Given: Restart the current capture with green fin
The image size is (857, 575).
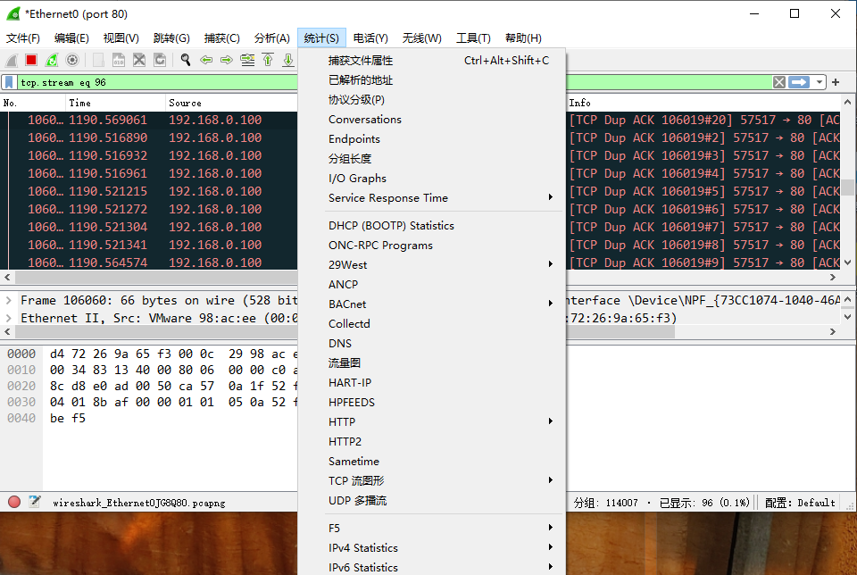Looking at the screenshot, I should pyautogui.click(x=52, y=60).
